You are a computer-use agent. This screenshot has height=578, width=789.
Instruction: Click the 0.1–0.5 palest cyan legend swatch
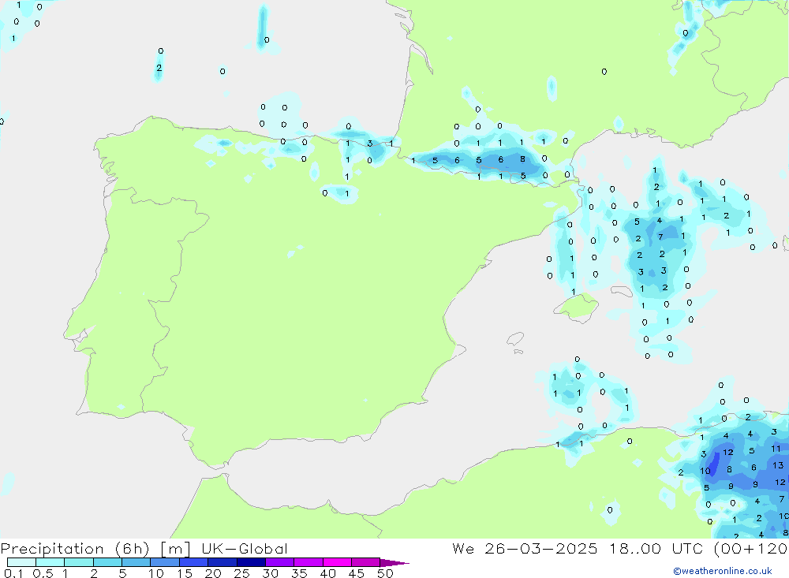click(x=21, y=562)
